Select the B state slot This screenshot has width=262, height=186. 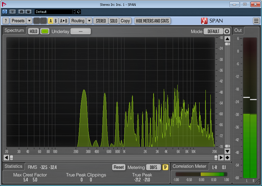pyautogui.click(x=56, y=21)
